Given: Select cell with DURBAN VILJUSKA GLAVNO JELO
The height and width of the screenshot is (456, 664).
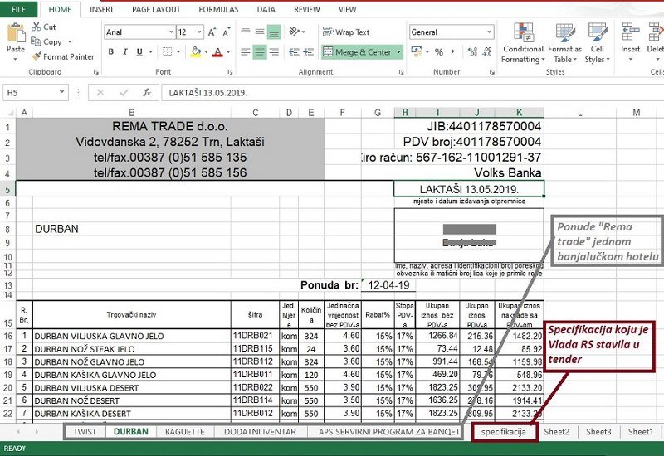Looking at the screenshot, I should tap(132, 337).
